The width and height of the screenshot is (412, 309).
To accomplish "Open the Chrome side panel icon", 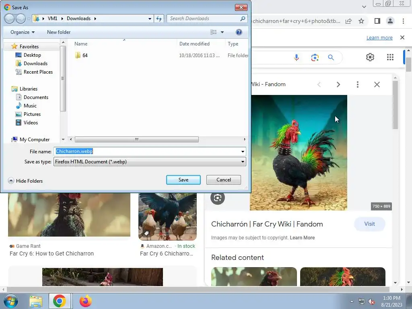I will coord(377,21).
